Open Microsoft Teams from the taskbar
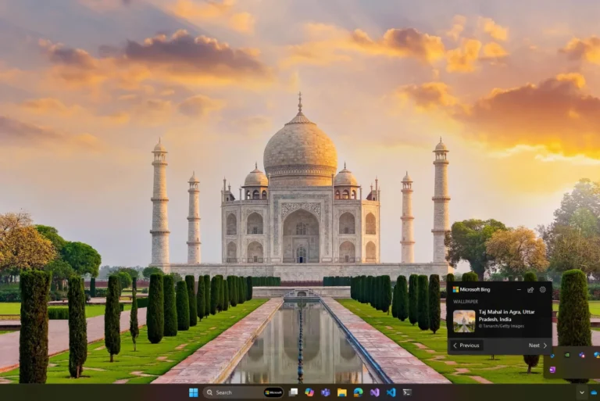Viewport: 600px width, 401px height. (x=326, y=392)
